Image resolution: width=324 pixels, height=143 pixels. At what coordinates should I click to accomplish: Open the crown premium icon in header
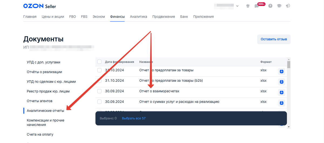coord(248,6)
